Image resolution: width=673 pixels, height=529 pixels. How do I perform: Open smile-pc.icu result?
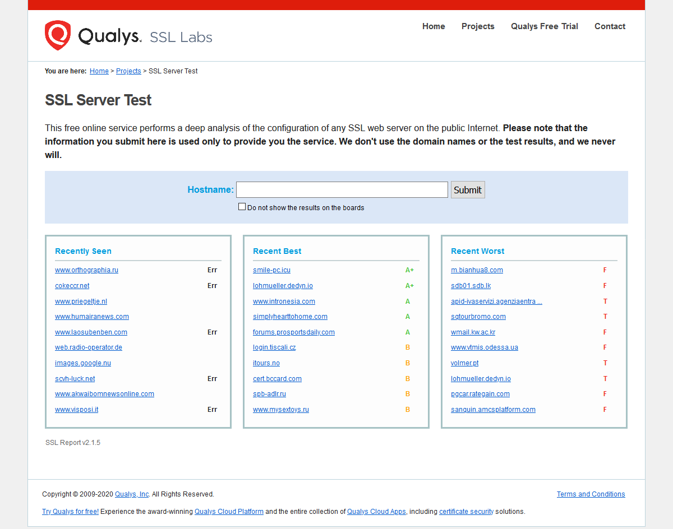271,270
